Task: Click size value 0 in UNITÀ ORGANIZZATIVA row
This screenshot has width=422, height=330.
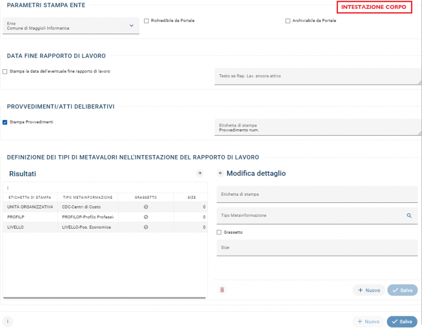Action: pos(204,207)
